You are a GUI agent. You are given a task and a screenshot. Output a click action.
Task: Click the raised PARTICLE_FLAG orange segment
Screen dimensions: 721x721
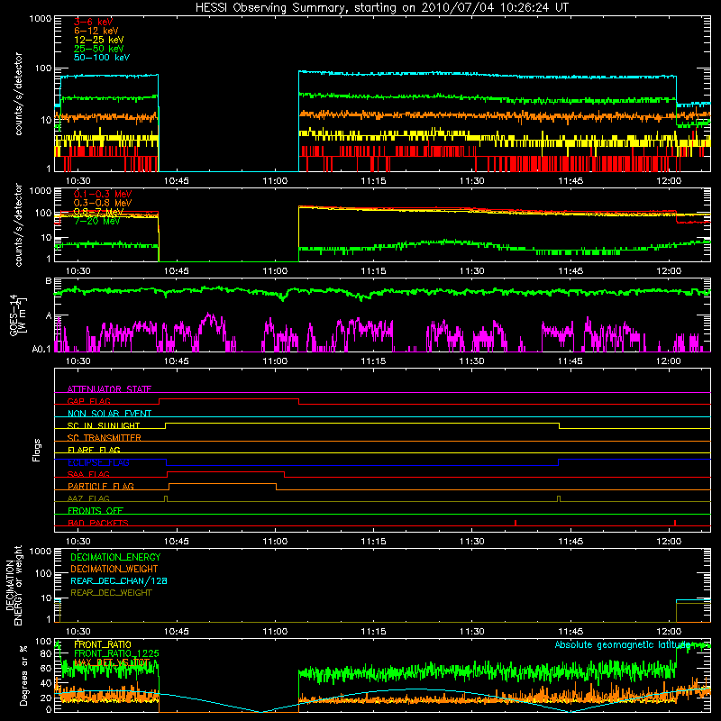click(x=223, y=484)
